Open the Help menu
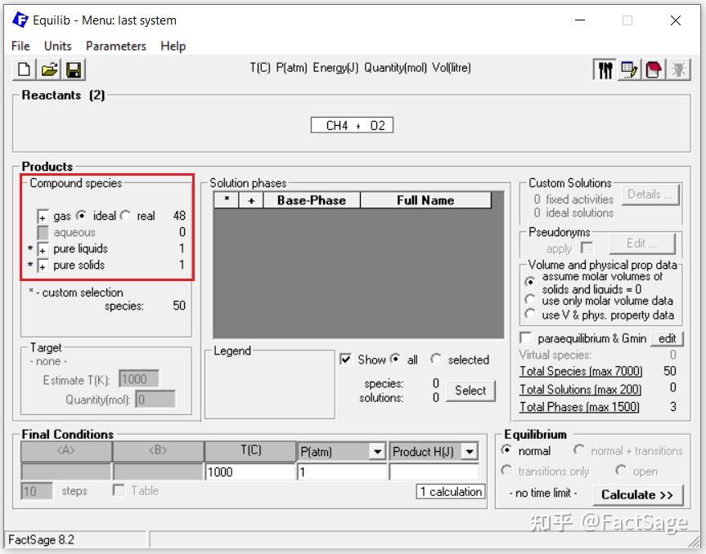The height and width of the screenshot is (554, 706). coord(173,46)
